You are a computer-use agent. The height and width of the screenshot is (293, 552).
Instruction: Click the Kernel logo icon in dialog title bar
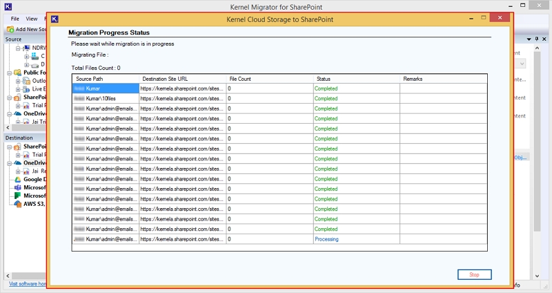coord(55,19)
